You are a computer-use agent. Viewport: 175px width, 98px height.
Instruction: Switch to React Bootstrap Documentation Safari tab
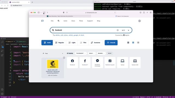click(x=60, y=16)
